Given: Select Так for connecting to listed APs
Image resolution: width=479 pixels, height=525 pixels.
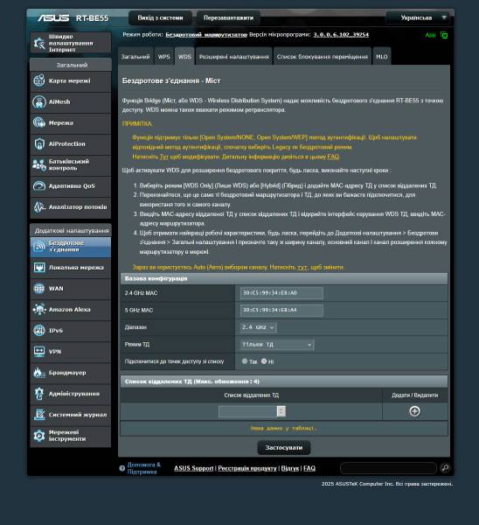Looking at the screenshot, I should point(245,361).
